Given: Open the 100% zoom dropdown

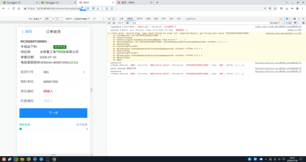Looking at the screenshot, I should click(x=68, y=19).
